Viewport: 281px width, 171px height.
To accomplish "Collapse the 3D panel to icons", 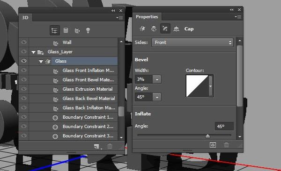I will point(113,11).
